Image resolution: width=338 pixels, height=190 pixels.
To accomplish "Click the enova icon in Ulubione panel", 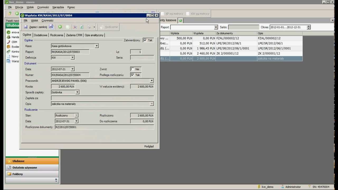I will 8,32.
